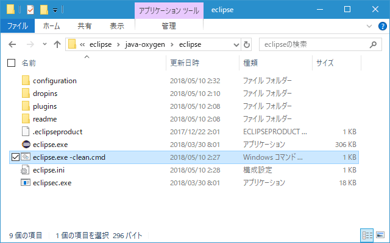Select the アプリケーション ツール contextual tab
The height and width of the screenshot is (243, 390).
[169, 10]
